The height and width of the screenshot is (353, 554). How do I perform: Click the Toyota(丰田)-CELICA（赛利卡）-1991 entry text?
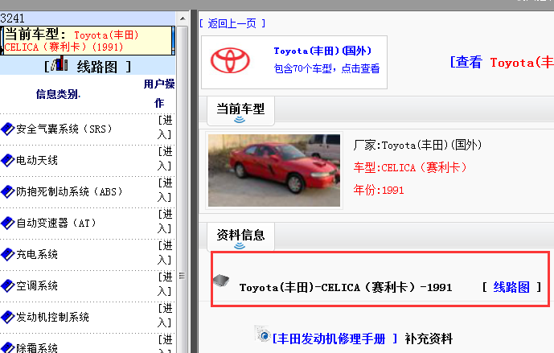346,287
